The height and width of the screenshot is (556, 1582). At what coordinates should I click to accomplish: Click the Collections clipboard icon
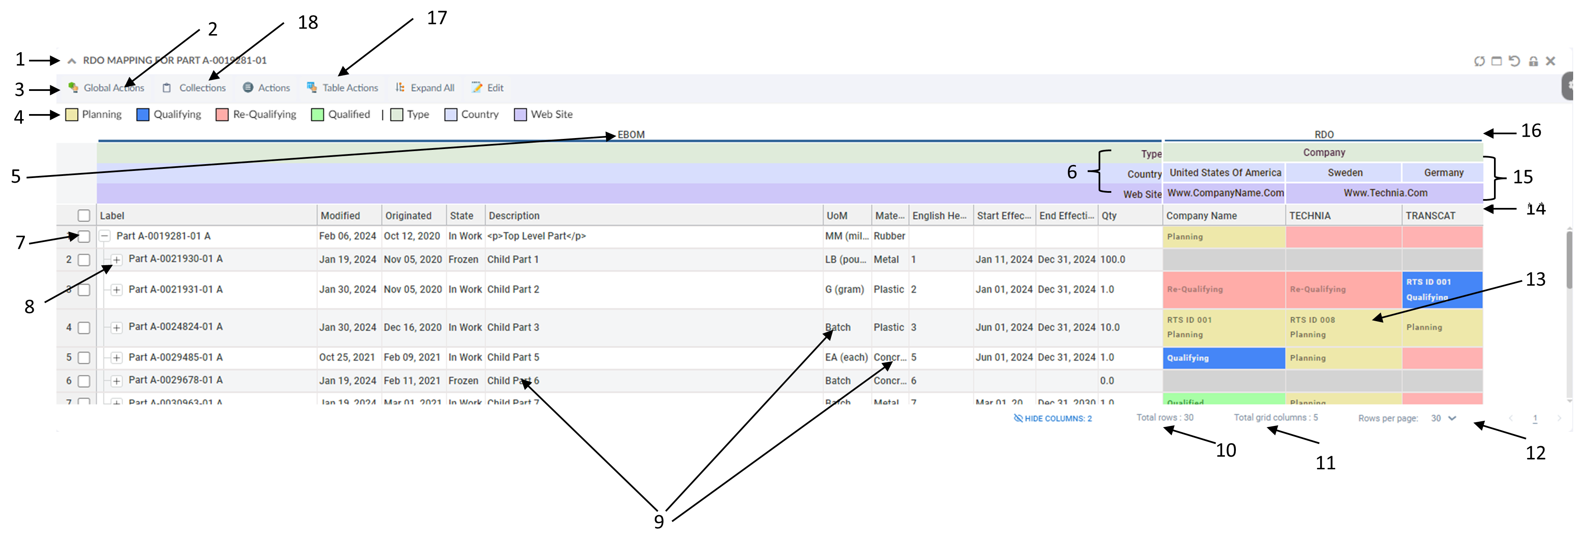tap(166, 88)
